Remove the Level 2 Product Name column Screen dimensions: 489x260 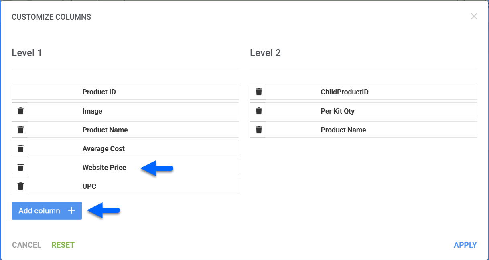[x=259, y=130]
